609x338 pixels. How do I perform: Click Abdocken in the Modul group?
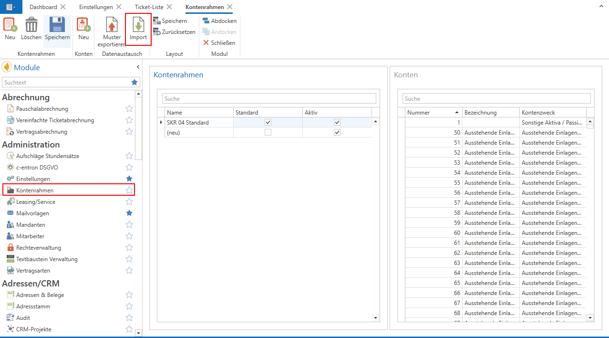[219, 21]
